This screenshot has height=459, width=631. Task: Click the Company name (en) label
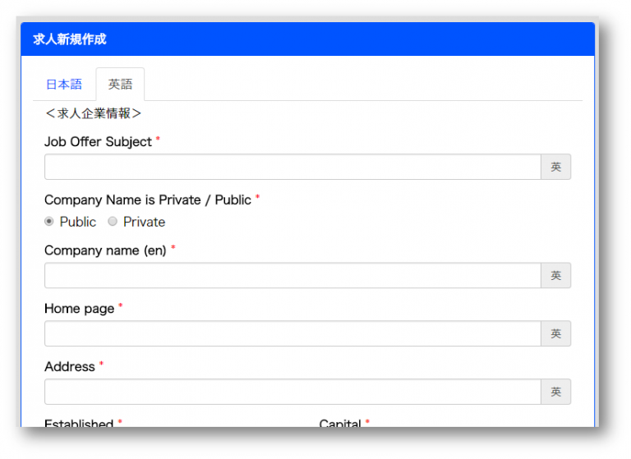[x=105, y=250]
